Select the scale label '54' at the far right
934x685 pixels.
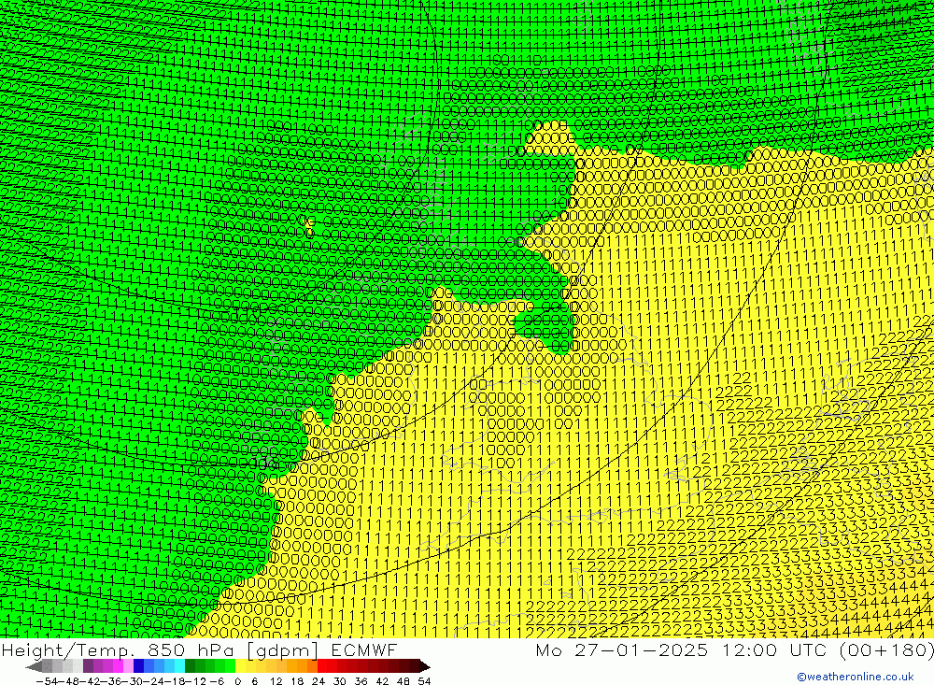tap(424, 681)
